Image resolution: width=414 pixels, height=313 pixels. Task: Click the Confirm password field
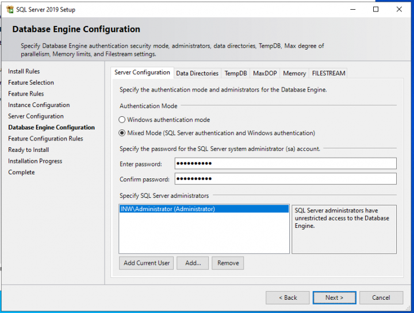click(285, 179)
